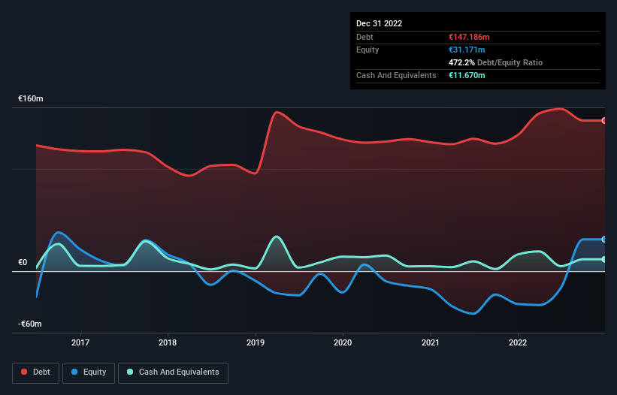The height and width of the screenshot is (395, 617).
Task: Click the €0 y-axis label
Action: click(23, 262)
